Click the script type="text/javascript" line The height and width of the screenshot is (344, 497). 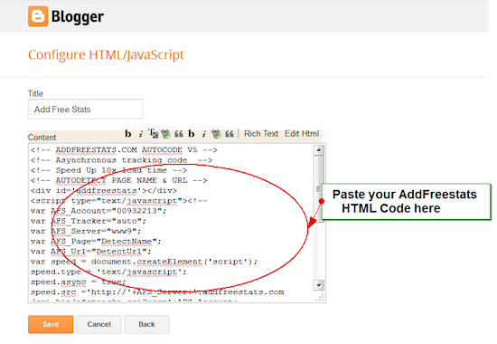[x=119, y=201]
